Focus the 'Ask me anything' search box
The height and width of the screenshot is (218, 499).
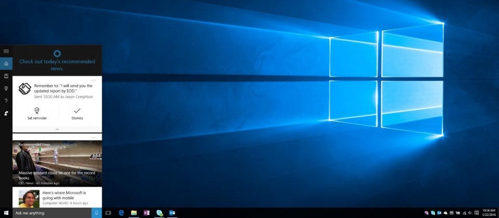(52, 213)
